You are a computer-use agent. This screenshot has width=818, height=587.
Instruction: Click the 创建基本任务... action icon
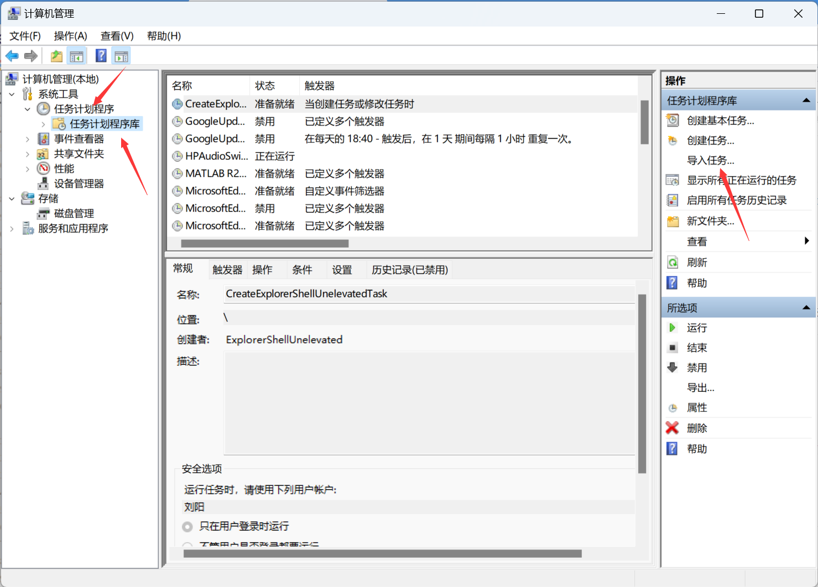tap(673, 120)
